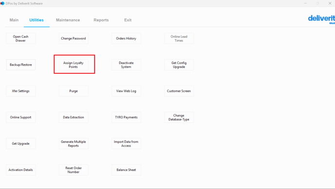Open the Maintenance tab
335x189 pixels.
(x=68, y=20)
